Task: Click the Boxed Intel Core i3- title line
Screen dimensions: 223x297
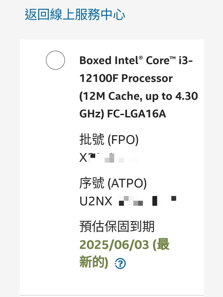Action: pyautogui.click(x=136, y=60)
